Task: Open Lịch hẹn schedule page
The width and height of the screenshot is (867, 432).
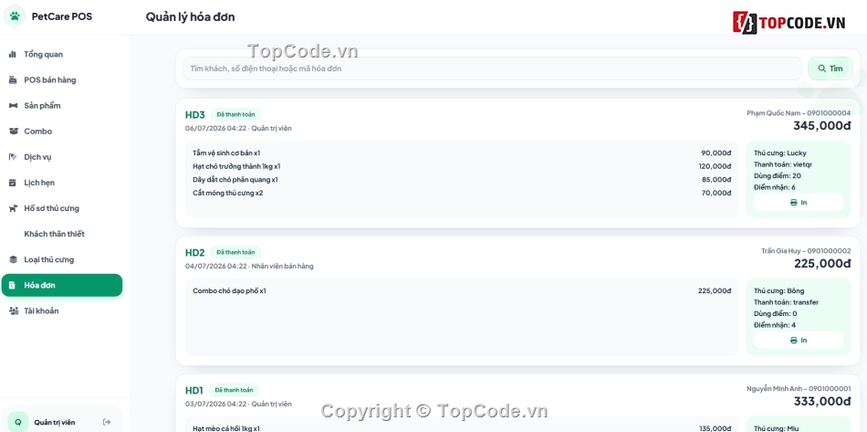Action: click(61, 183)
